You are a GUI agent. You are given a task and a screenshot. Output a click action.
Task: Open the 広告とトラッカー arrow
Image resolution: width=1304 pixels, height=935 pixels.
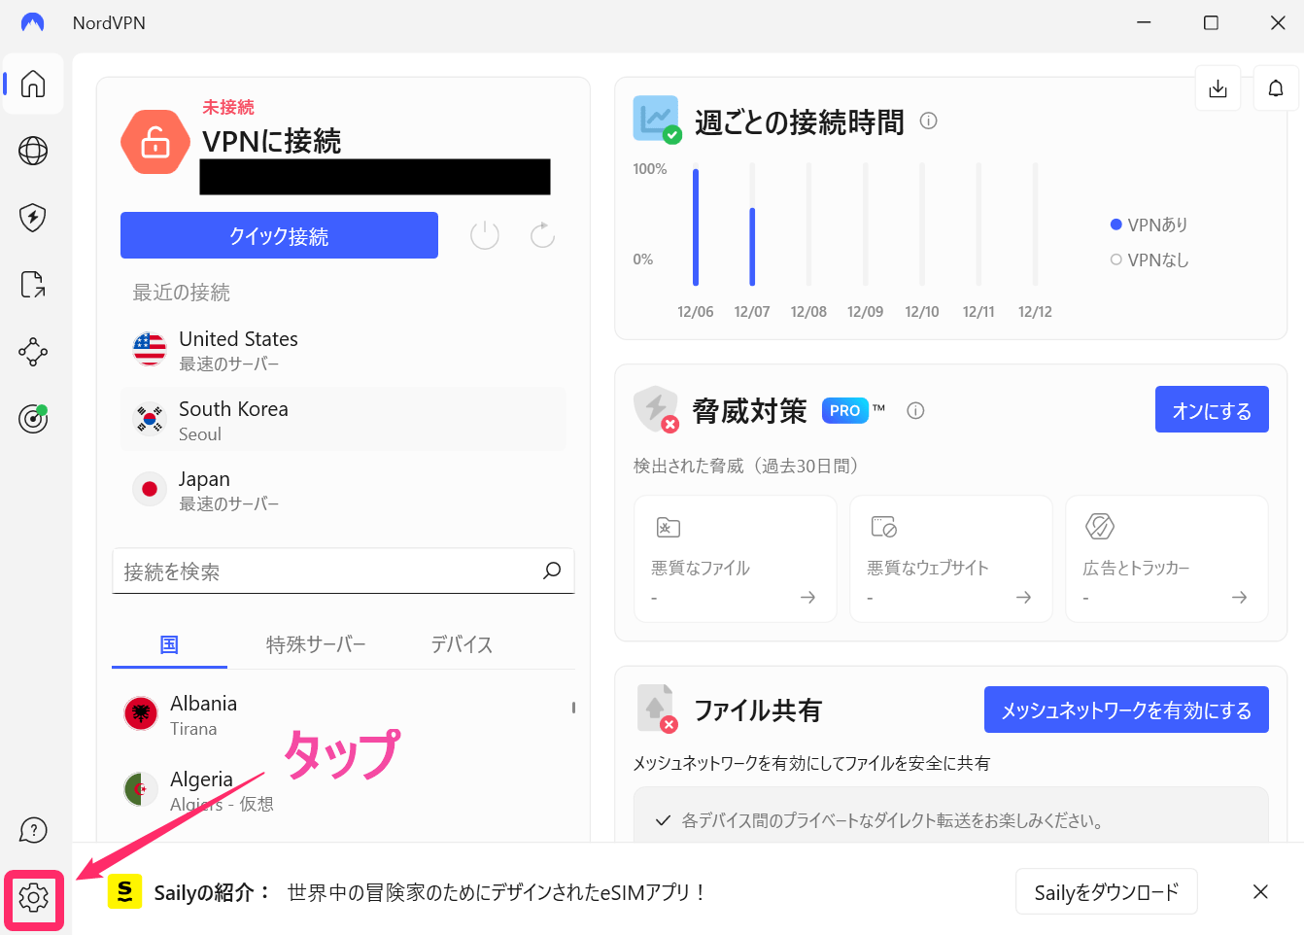[x=1239, y=598]
